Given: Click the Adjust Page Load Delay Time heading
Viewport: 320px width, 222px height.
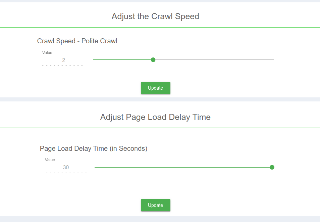Looking at the screenshot, I should (155, 117).
